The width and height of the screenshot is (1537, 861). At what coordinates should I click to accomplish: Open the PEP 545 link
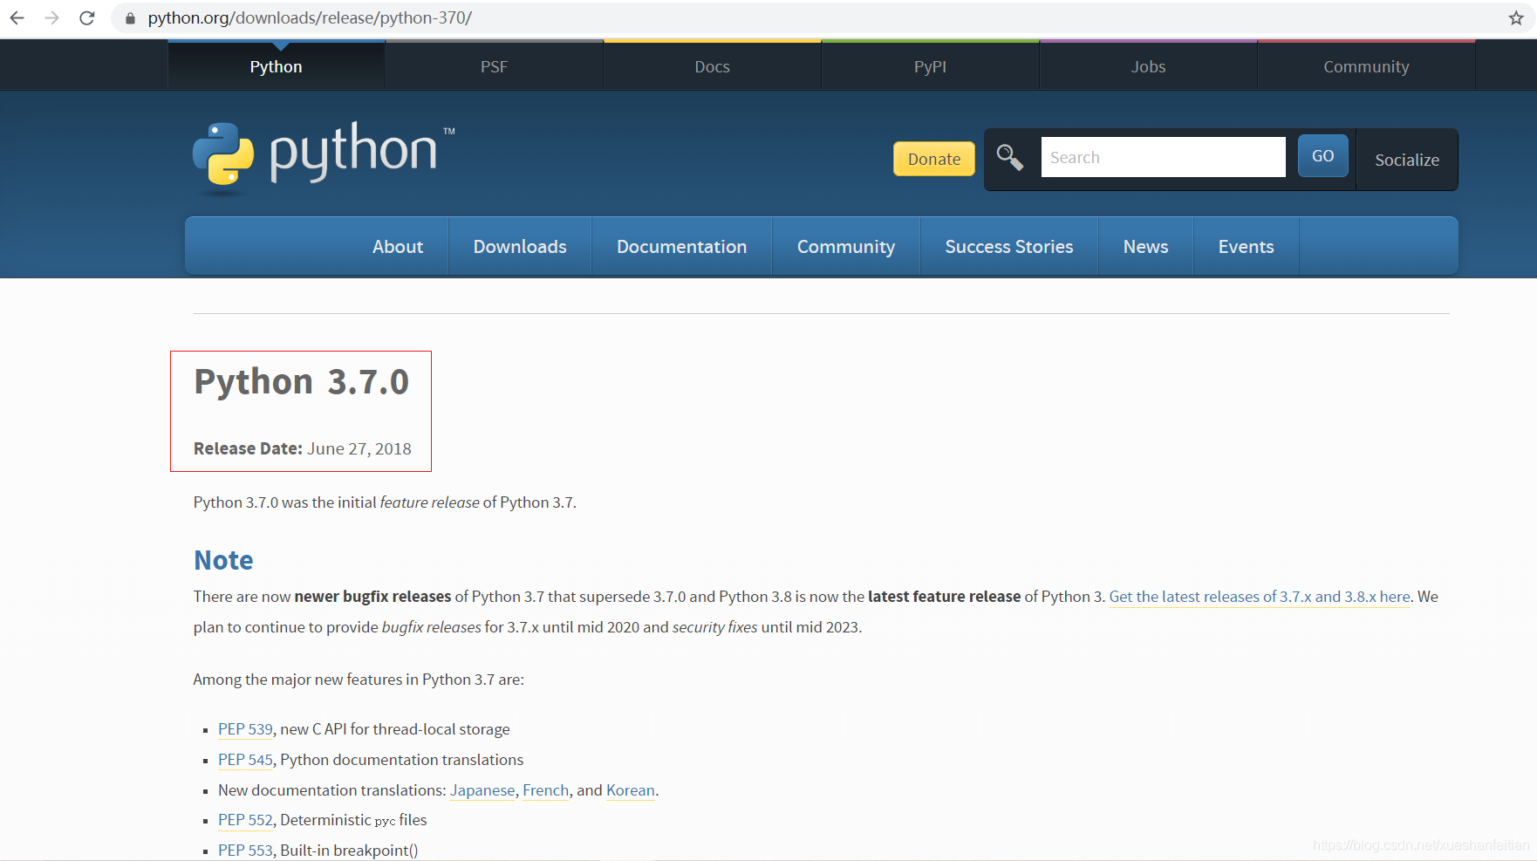click(245, 760)
